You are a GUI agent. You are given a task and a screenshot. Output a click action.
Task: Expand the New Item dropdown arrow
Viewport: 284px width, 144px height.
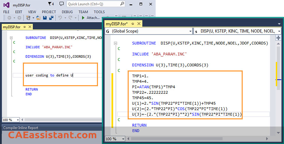[x=33, y=18]
